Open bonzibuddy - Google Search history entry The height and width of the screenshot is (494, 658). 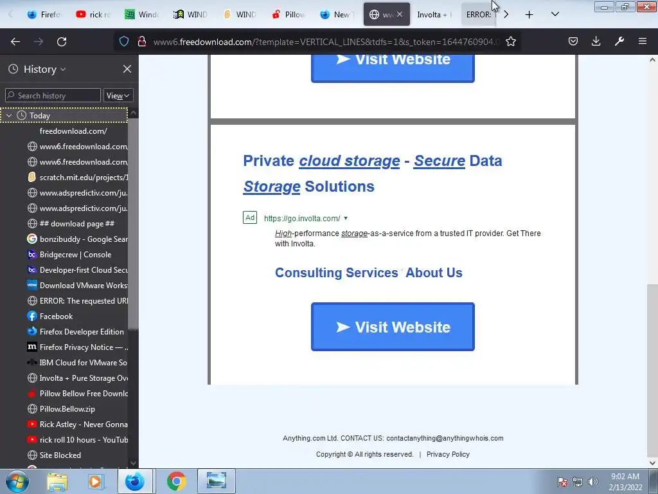pyautogui.click(x=77, y=239)
